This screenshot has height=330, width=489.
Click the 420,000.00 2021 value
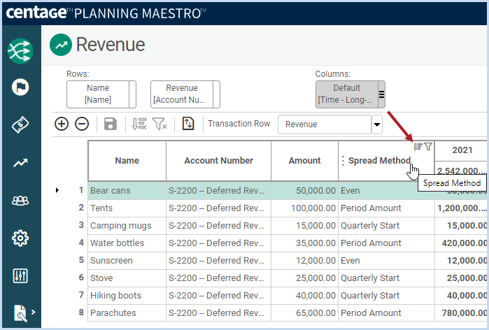coord(462,243)
